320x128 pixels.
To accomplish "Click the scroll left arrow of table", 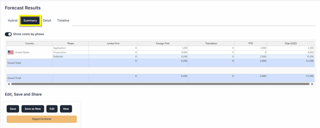I will coord(8,84).
